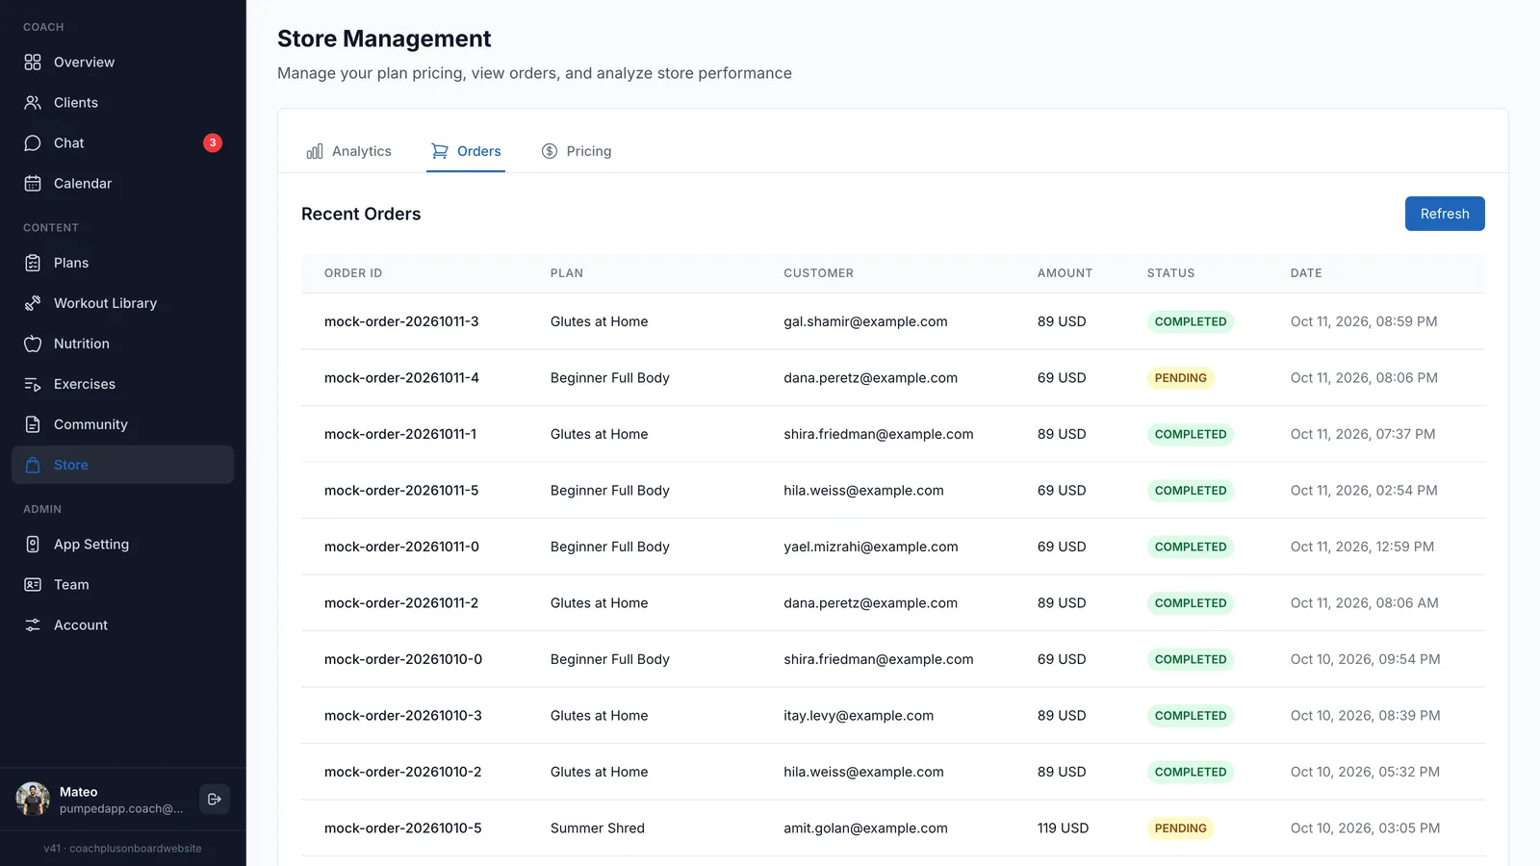Select the Orders tab
This screenshot has height=866, width=1540.
click(466, 152)
